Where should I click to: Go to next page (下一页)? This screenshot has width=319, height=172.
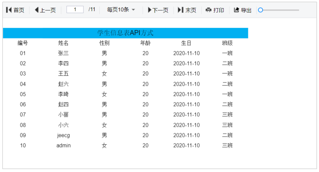point(158,10)
